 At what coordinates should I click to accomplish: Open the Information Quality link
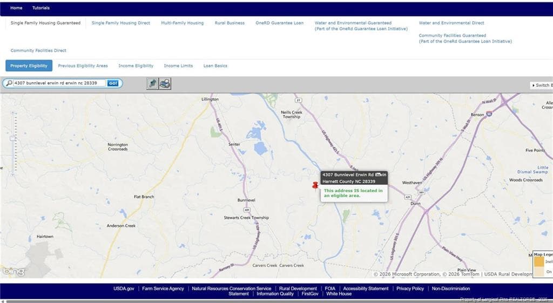[275, 294]
